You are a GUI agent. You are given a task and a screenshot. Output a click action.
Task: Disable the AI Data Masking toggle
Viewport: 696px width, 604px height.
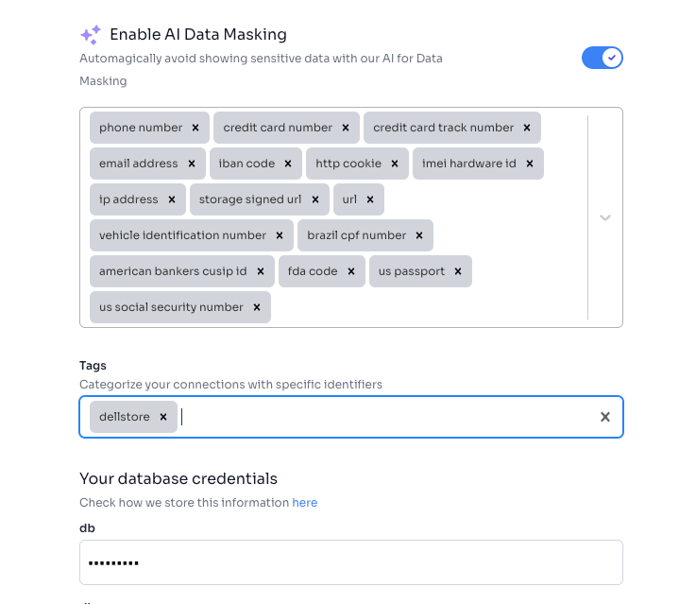603,58
